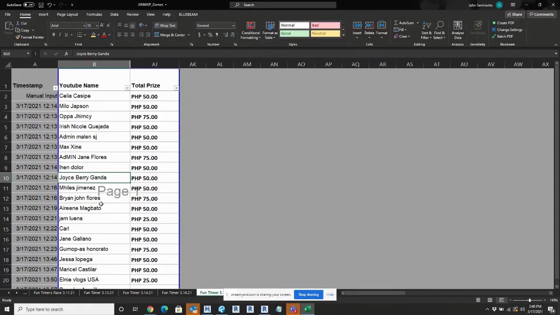
Task: Toggle Italic formatting
Action: pyautogui.click(x=60, y=35)
